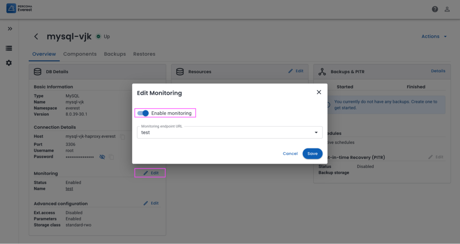This screenshot has height=244, width=460.
Task: Select the host mysql-vjk-haproxy.everest text
Action: [x=91, y=136]
